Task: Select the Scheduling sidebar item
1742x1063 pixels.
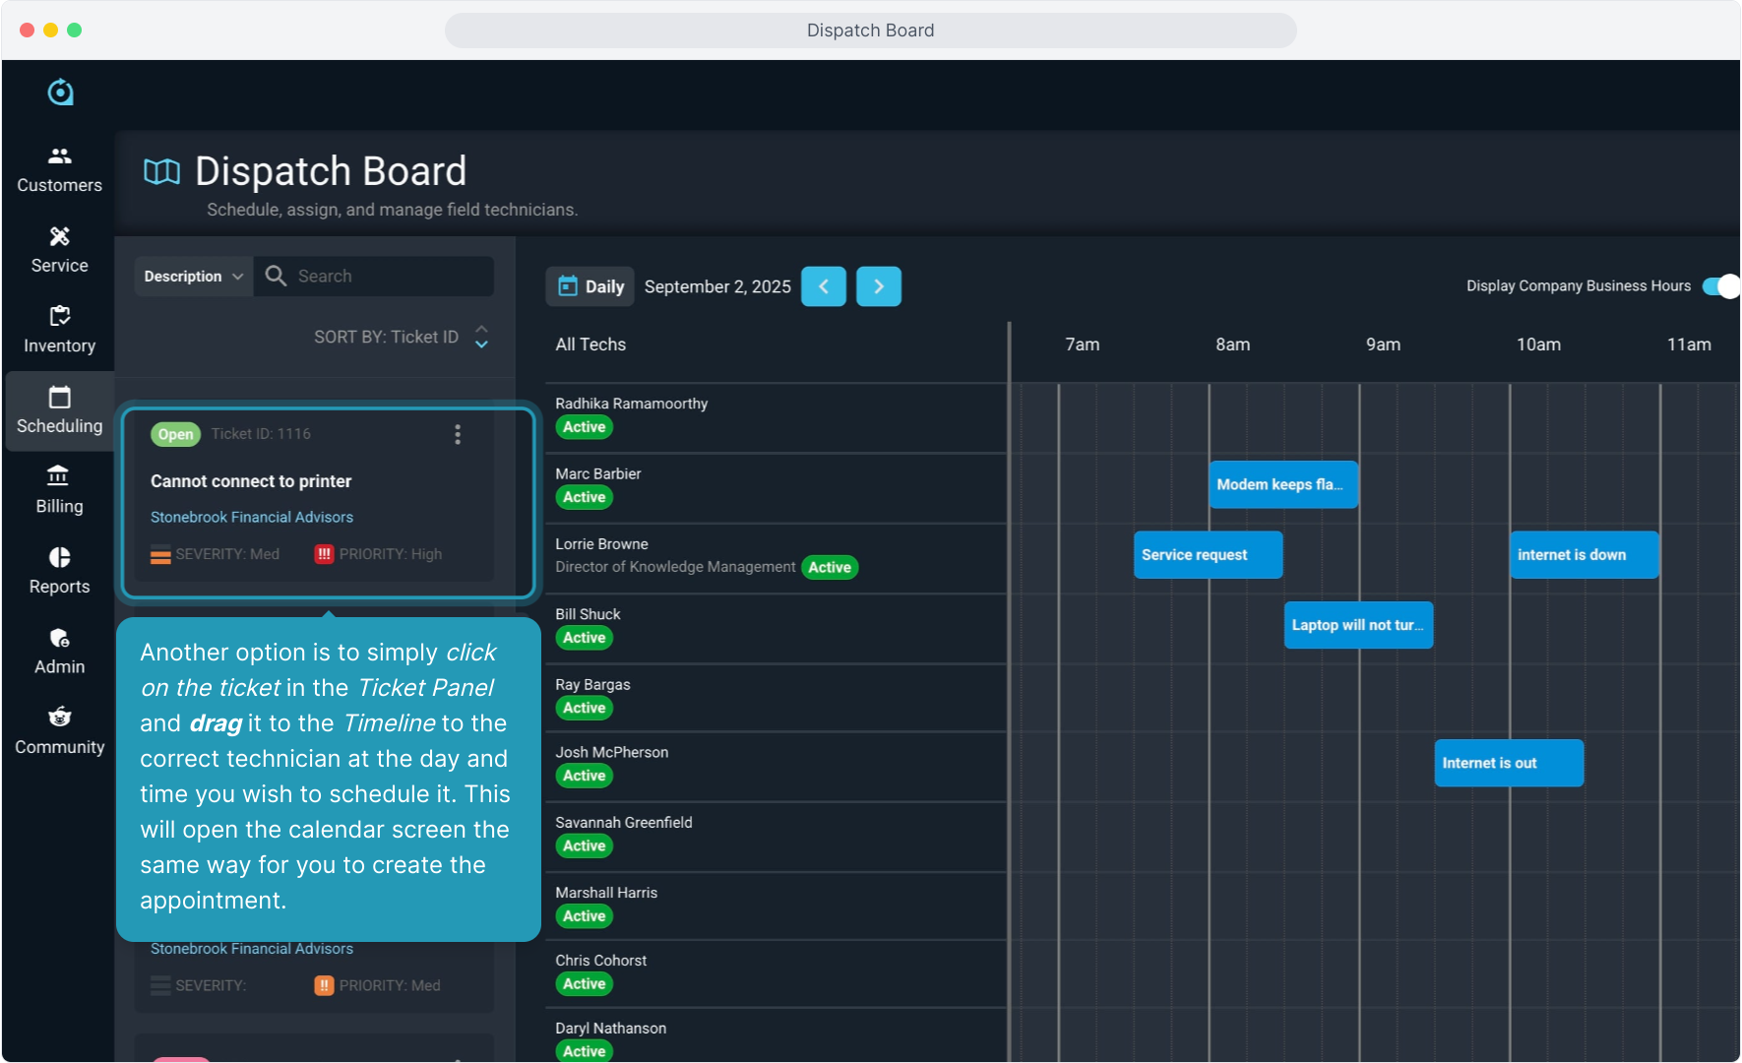Action: 59,410
